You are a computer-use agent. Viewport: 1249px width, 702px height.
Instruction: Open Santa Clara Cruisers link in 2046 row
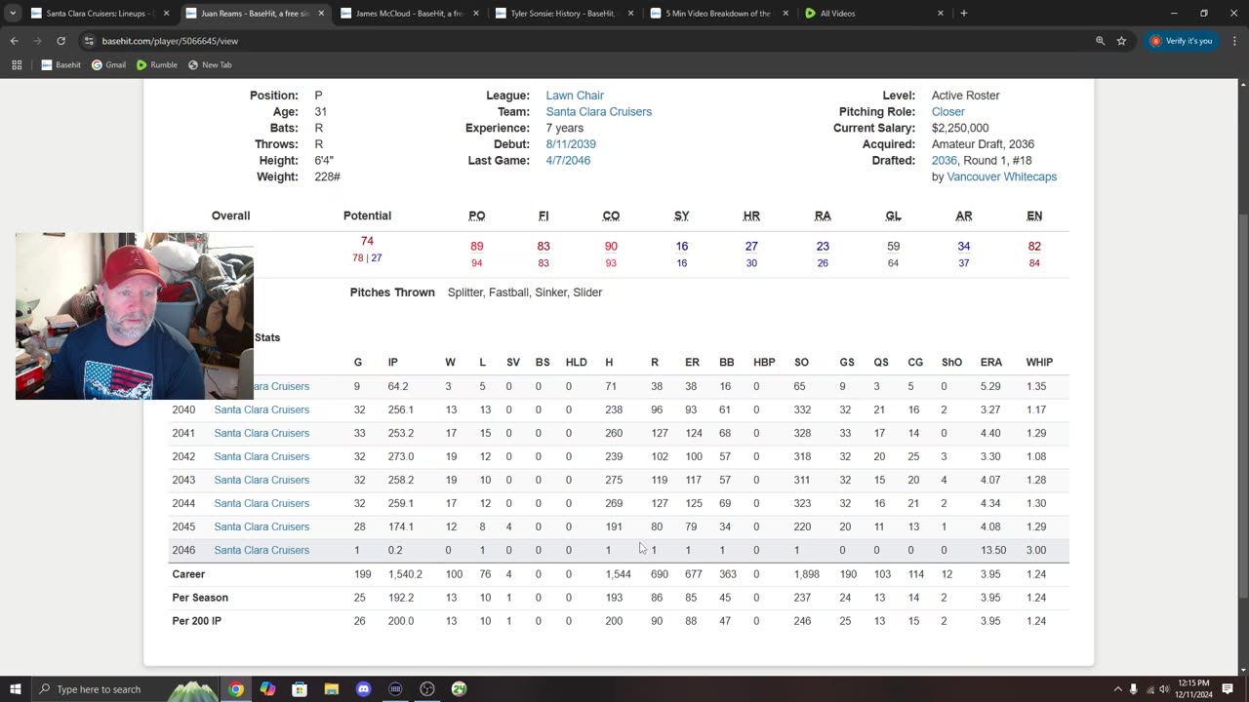[262, 550]
